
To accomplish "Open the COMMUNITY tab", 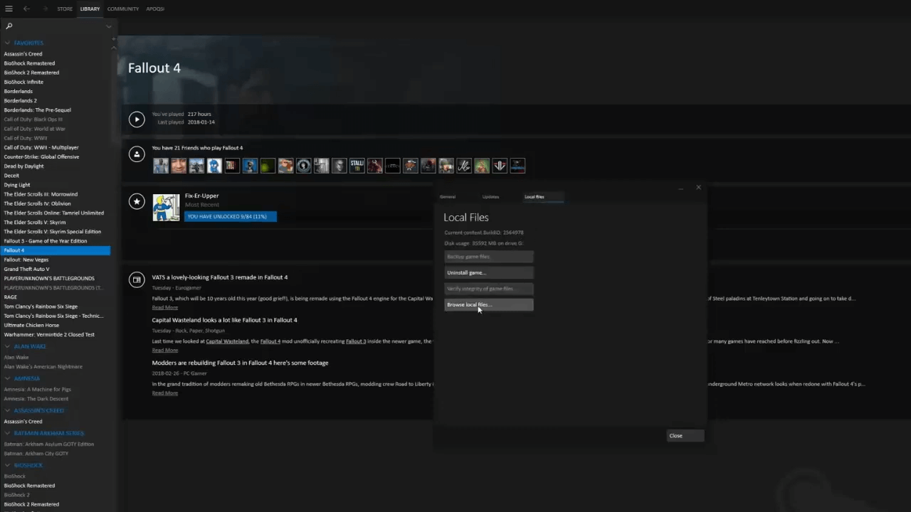I will 123,9.
